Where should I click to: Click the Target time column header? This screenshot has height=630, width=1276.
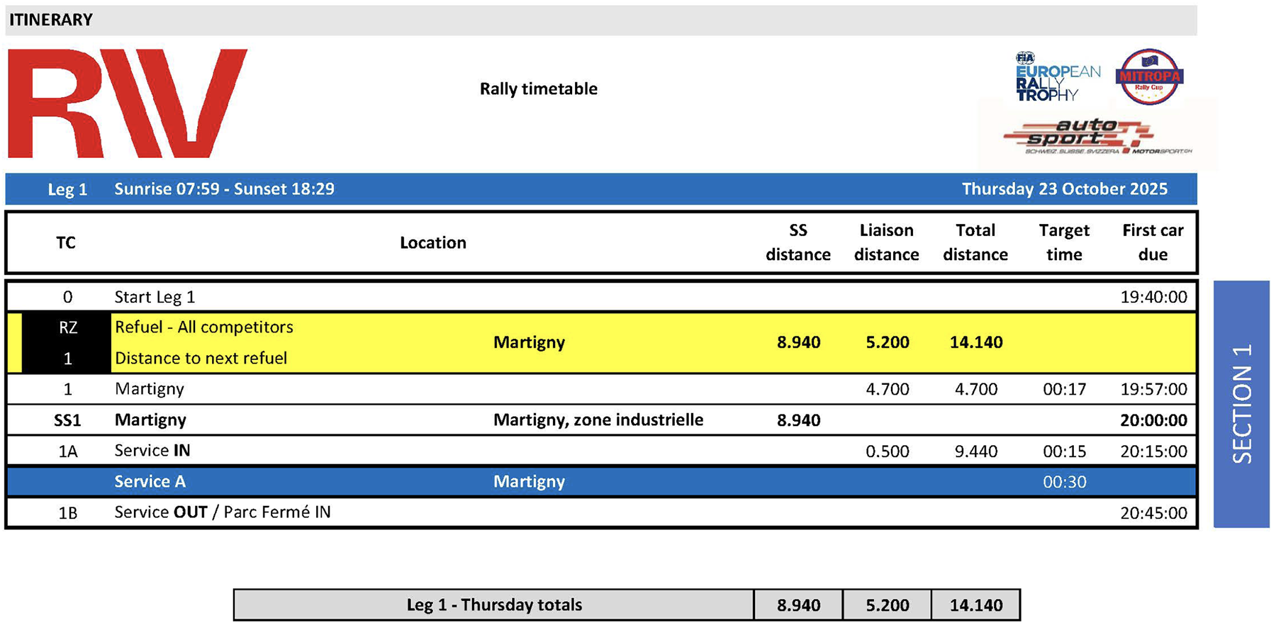[x=1064, y=242]
